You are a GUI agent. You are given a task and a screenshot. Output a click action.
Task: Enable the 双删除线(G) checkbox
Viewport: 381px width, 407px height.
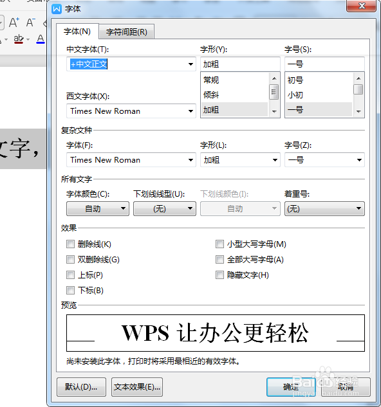[70, 260]
